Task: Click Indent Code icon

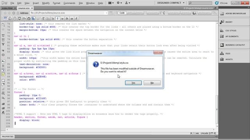Action: point(3,104)
